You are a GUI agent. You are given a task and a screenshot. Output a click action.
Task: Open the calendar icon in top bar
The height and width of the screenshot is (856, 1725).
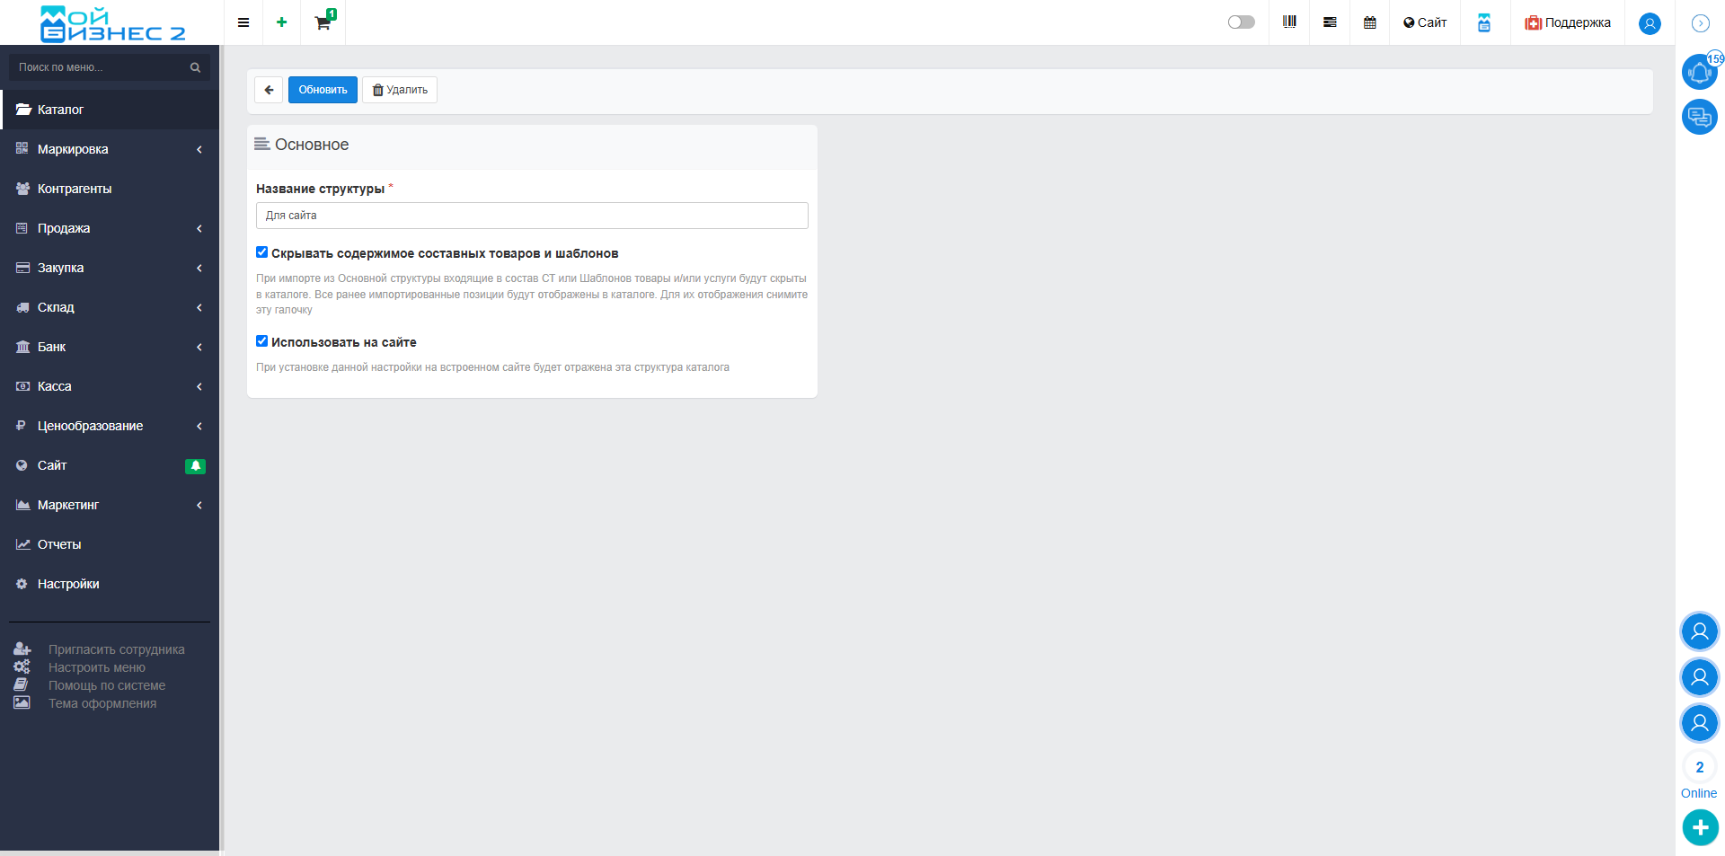click(x=1369, y=22)
